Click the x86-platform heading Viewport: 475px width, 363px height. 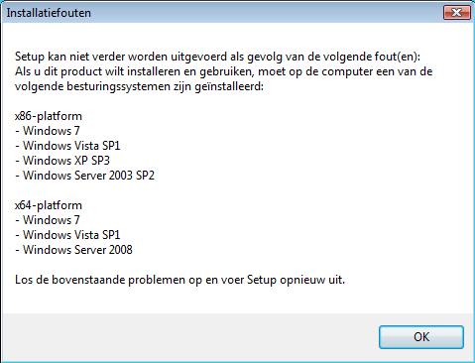(49, 116)
